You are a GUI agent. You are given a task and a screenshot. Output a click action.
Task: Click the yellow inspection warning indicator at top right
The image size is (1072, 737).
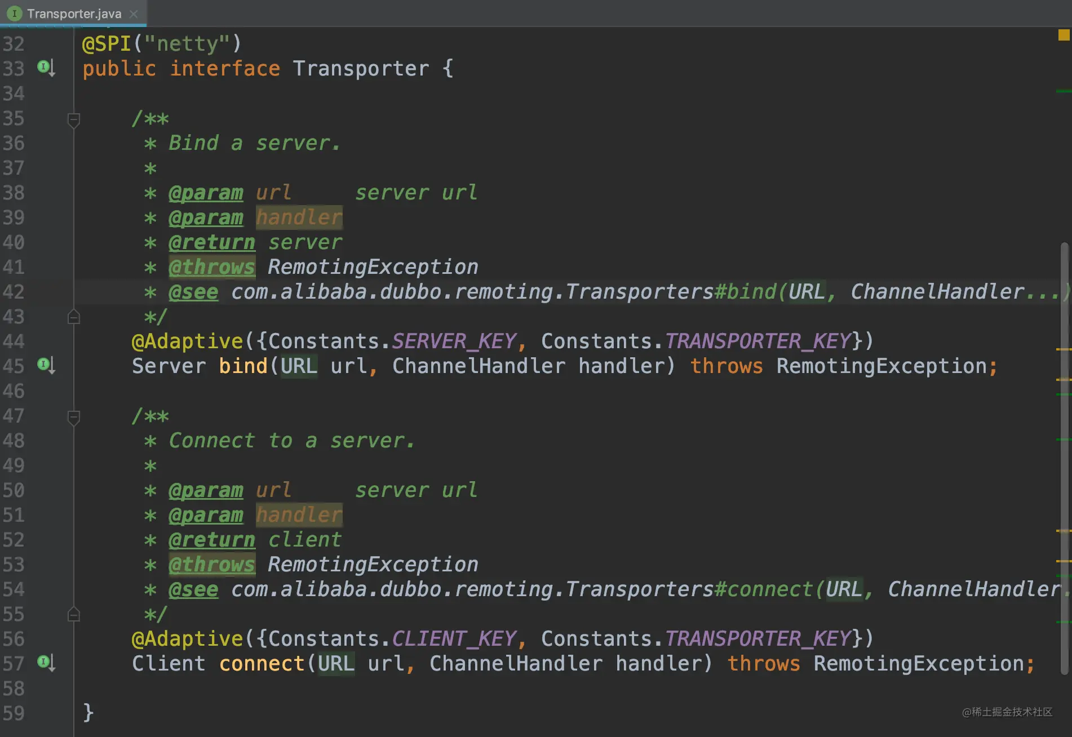click(x=1064, y=35)
